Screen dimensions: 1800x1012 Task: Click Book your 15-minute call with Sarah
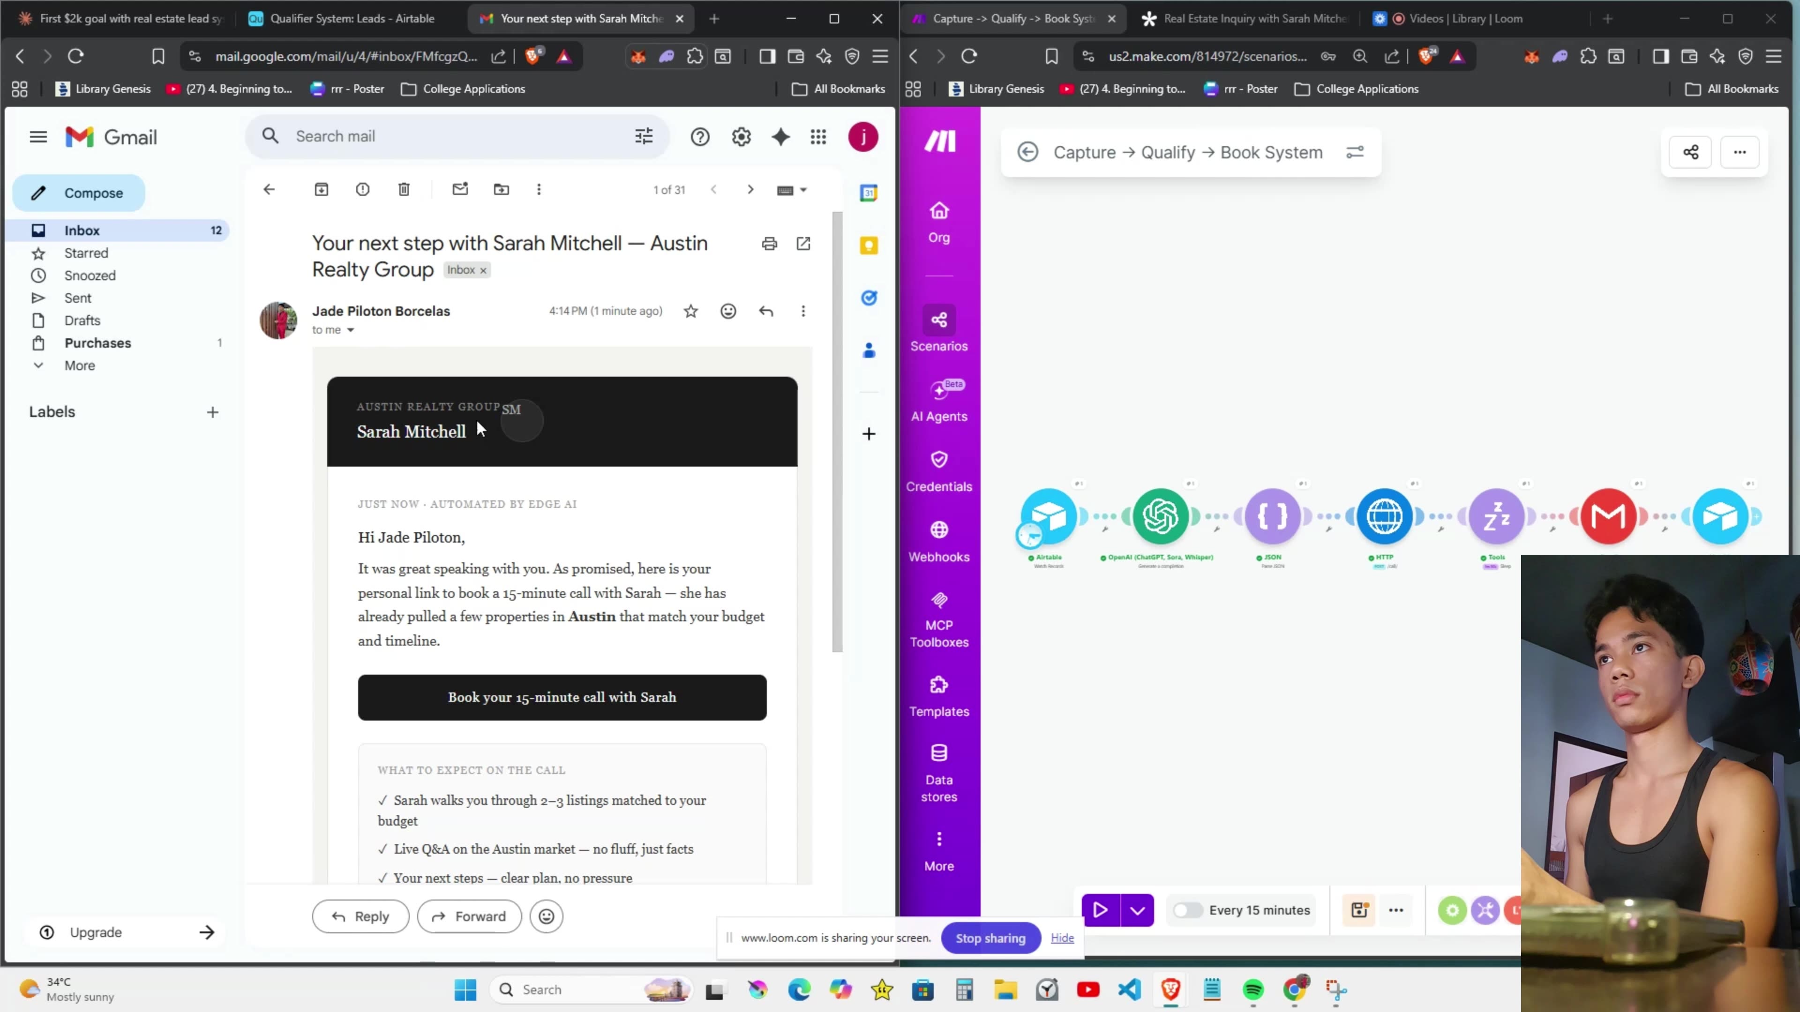pos(562,697)
